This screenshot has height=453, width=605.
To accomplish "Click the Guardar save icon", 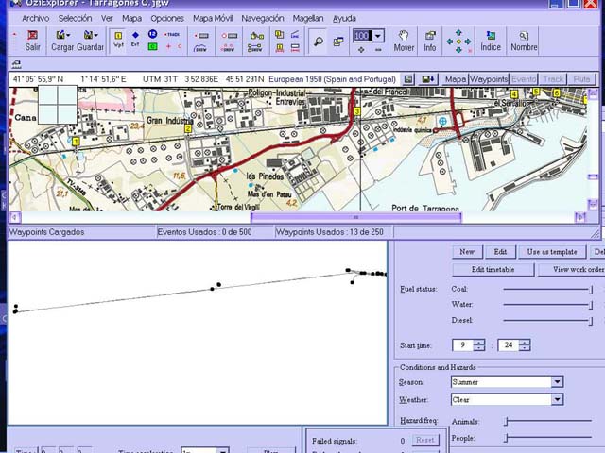I will pos(91,40).
